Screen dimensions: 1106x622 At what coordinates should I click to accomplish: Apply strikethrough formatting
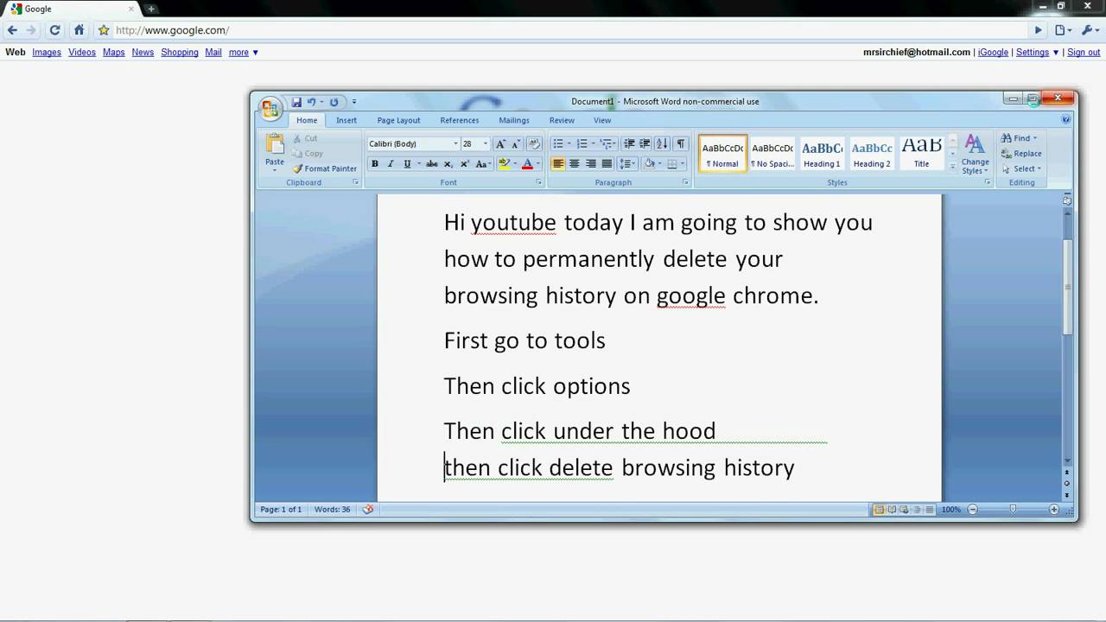pyautogui.click(x=430, y=163)
